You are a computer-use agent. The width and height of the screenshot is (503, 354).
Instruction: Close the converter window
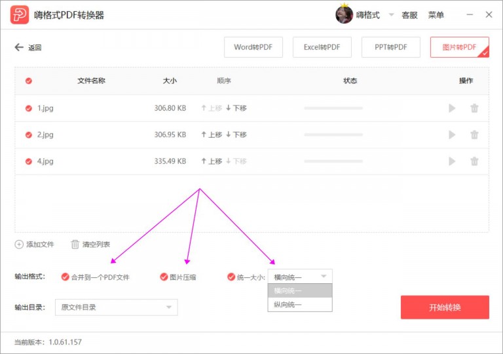(489, 15)
